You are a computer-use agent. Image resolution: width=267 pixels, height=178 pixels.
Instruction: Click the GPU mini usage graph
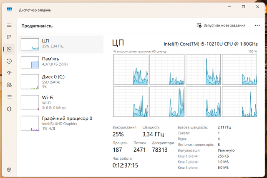(x=30, y=124)
